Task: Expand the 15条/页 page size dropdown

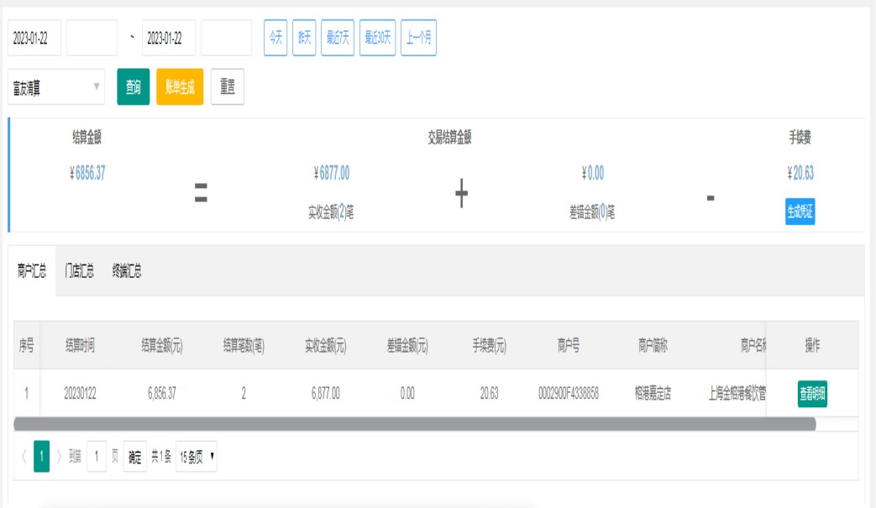Action: tap(197, 457)
